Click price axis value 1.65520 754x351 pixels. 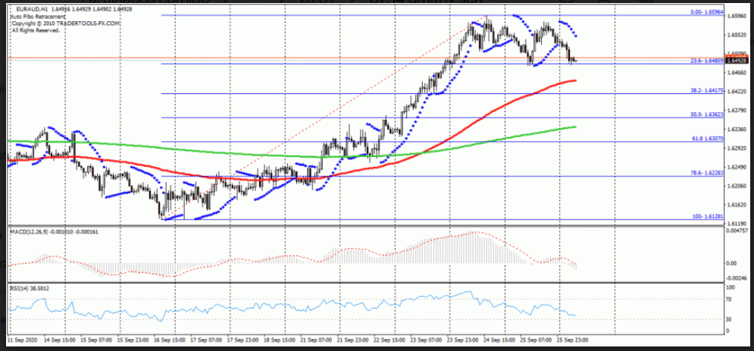pos(737,35)
